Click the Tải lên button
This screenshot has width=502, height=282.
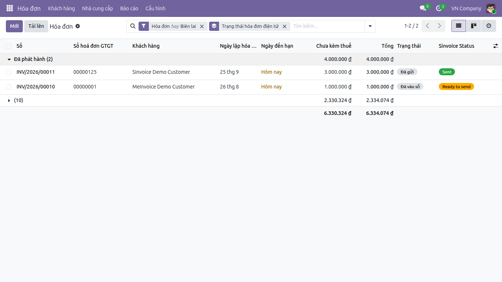point(36,26)
